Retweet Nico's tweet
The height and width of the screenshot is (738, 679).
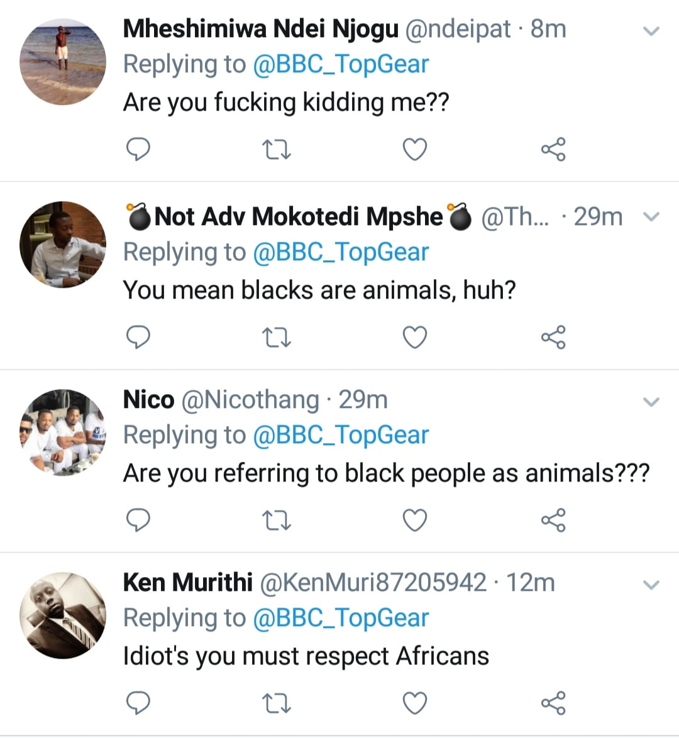click(276, 520)
